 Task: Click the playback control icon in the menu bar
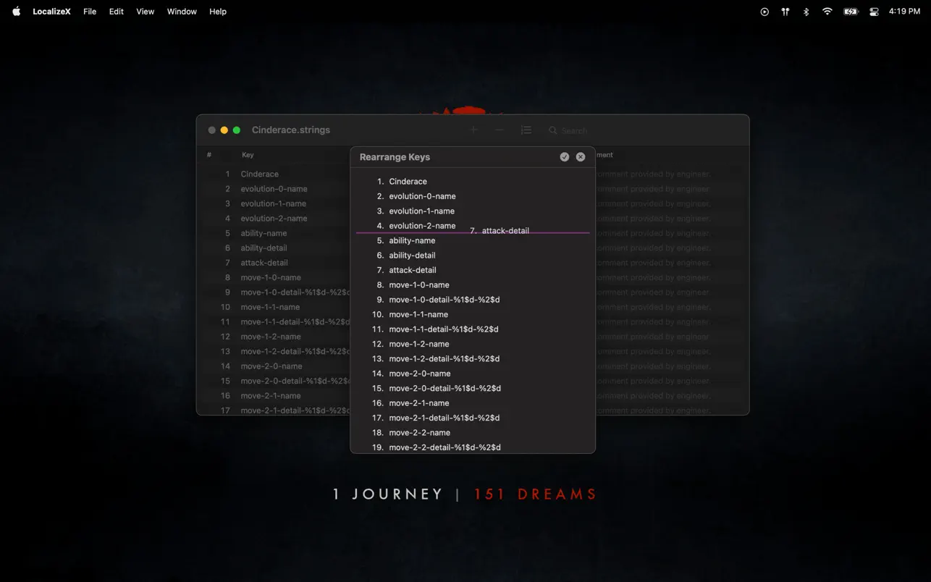click(x=764, y=11)
